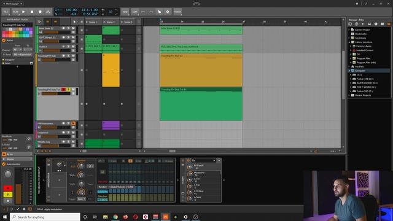
Task: Open the TRACK menu
Action: pyautogui.click(x=177, y=12)
